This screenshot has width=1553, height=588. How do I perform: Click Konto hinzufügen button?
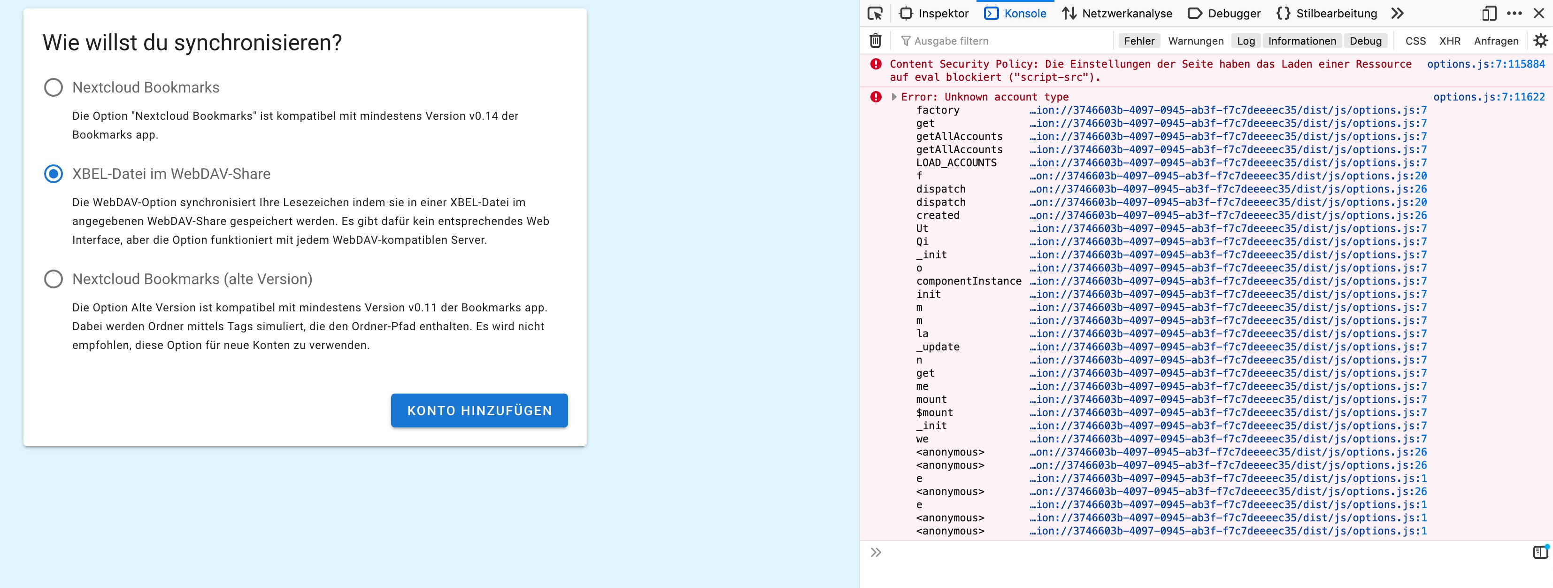(x=479, y=410)
